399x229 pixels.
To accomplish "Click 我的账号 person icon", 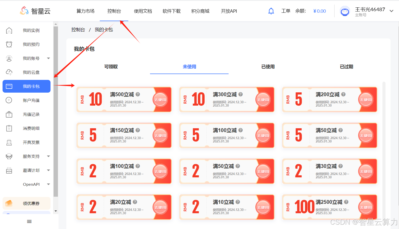I will [9, 59].
